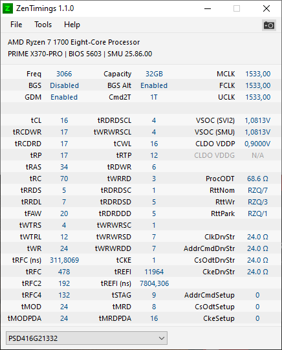Click the tMRDPDA label
This screenshot has width=282, height=350.
pos(115,318)
